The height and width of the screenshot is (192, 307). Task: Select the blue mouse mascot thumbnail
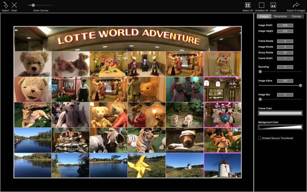pyautogui.click(x=223, y=115)
